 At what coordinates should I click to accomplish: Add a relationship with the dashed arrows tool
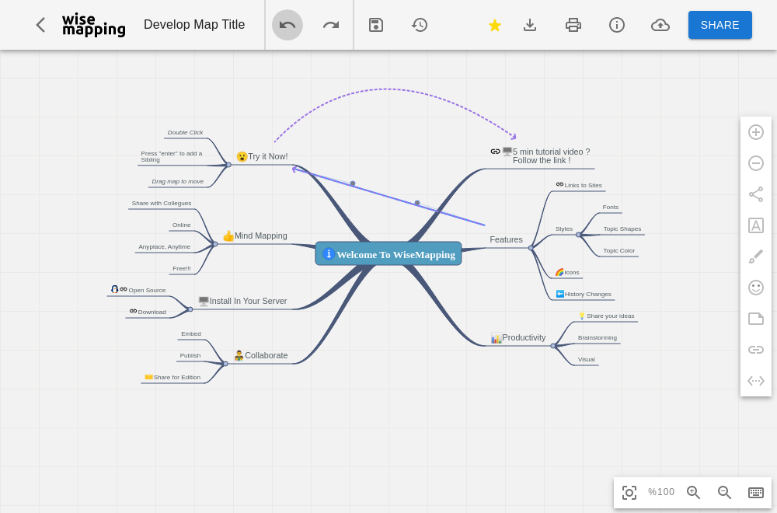pos(756,381)
